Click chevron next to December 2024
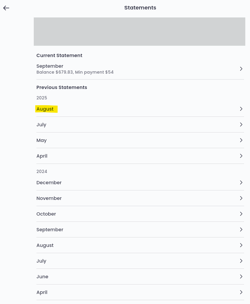This screenshot has height=304, width=250. point(241,182)
